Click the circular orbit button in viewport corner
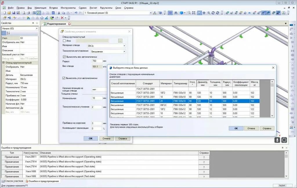Image resolution: width=297 pixels, height=188 pixels. [x=284, y=140]
